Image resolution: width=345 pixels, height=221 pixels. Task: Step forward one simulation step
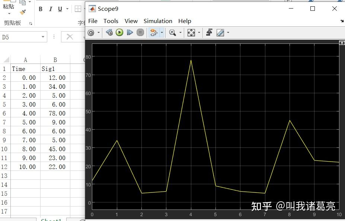pyautogui.click(x=130, y=32)
